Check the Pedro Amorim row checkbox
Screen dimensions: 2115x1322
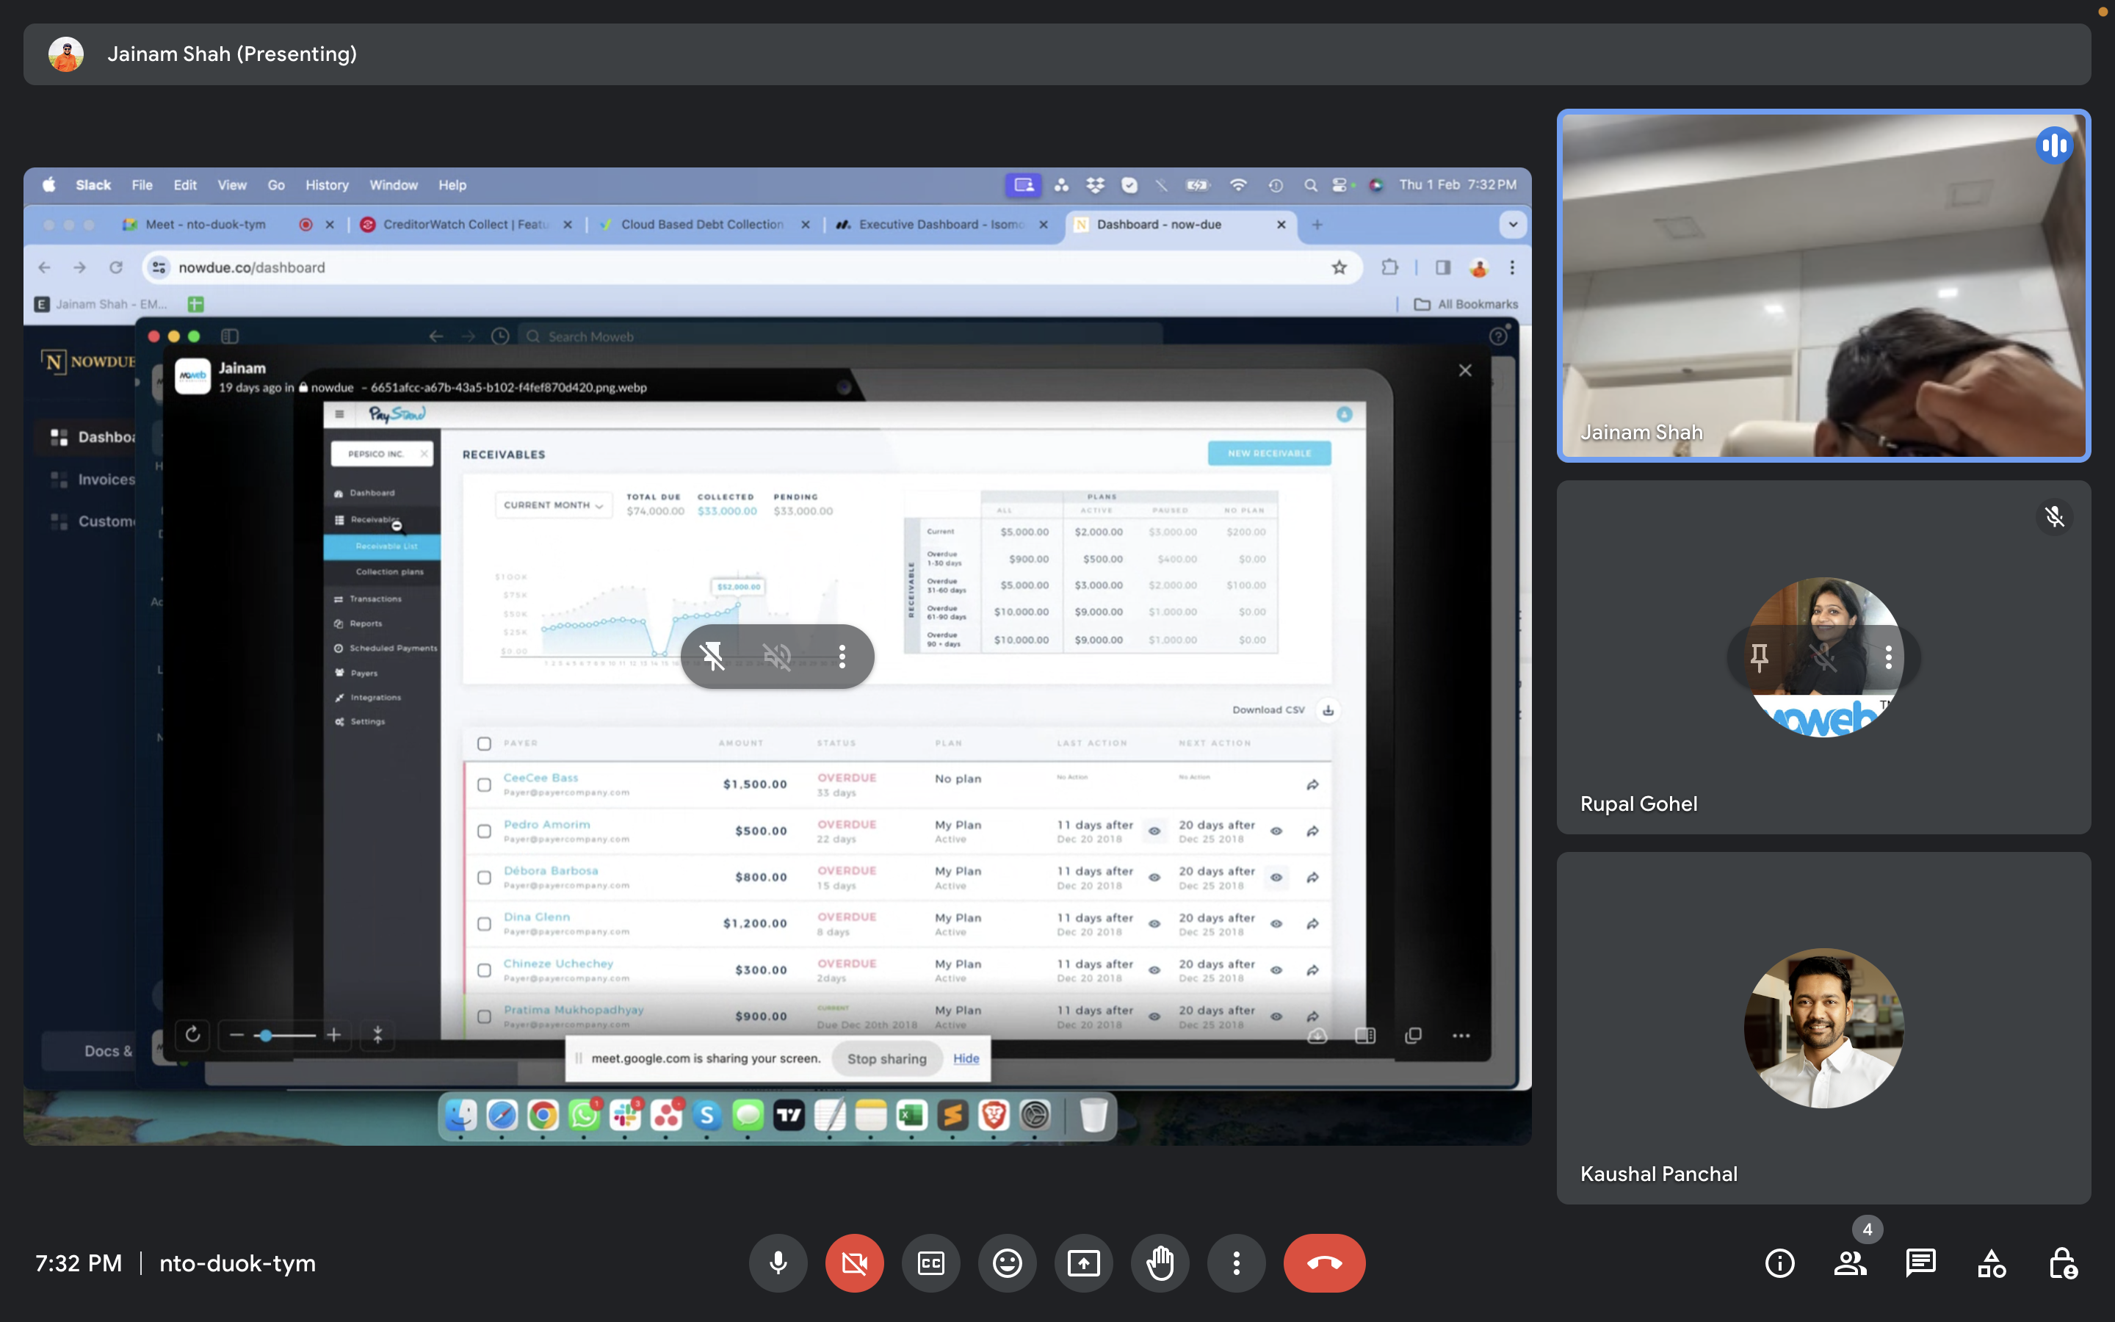click(484, 831)
